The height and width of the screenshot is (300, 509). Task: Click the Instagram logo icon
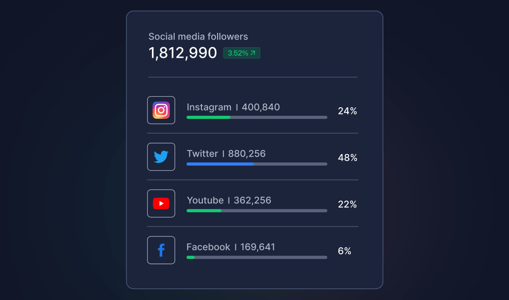pos(161,110)
